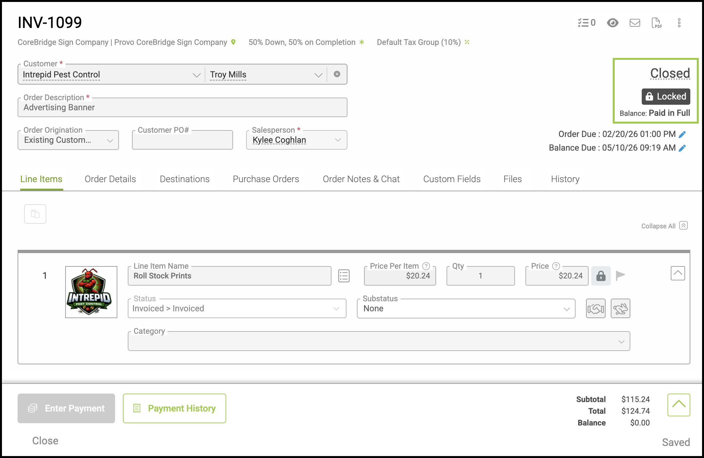Open the History tab

[x=565, y=179]
